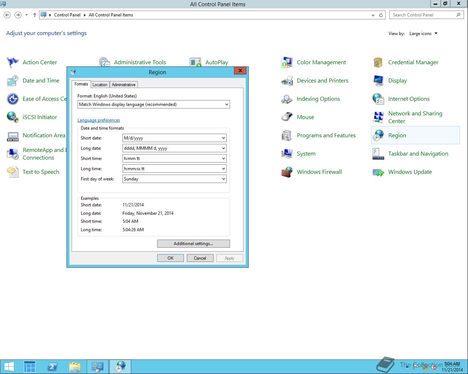The image size is (468, 374).
Task: Click the Credential Manager icon
Action: [x=378, y=62]
